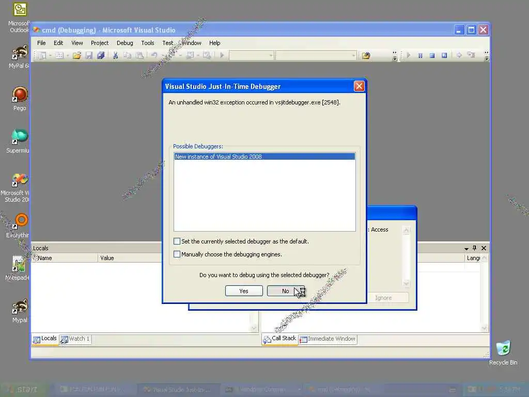Viewport: 529px width, 397px height.
Task: Click the New Project toolbar icon
Action: tap(42, 55)
